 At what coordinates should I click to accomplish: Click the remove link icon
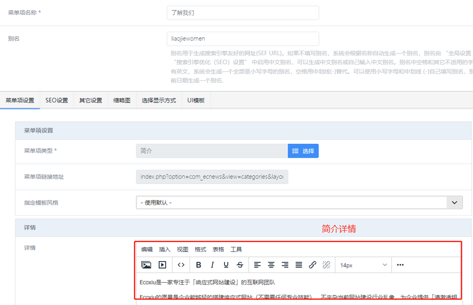(326, 265)
